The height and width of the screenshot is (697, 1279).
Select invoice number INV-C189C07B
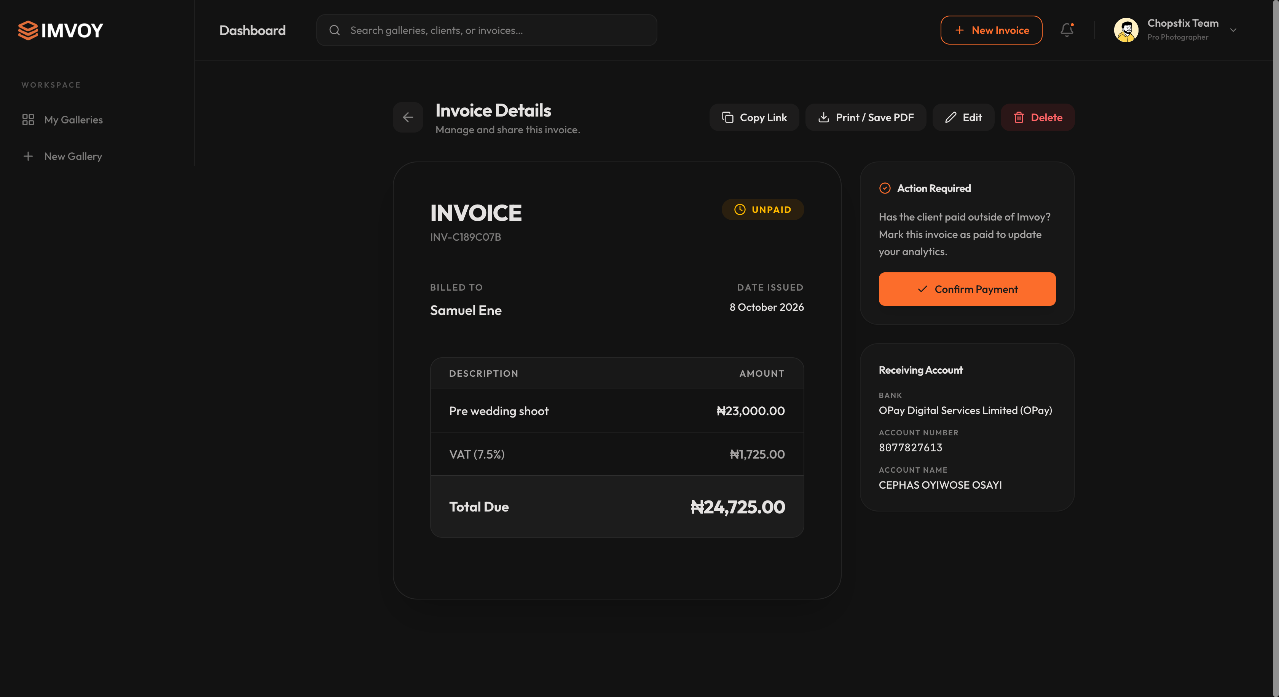[x=465, y=237]
